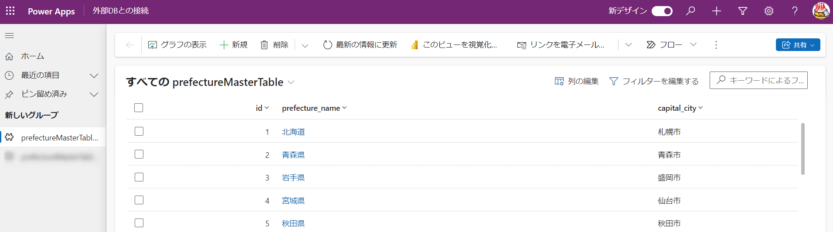Click the more commands vertical ellipsis
Image resolution: width=833 pixels, height=232 pixels.
(716, 45)
